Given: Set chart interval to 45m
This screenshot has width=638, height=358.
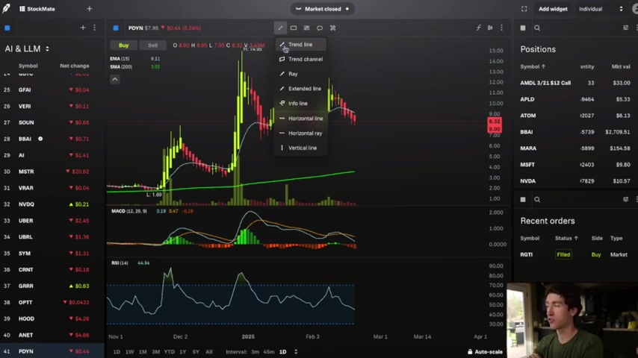Looking at the screenshot, I should 268,352.
